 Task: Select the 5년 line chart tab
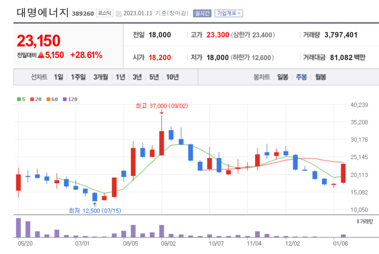[x=154, y=77]
